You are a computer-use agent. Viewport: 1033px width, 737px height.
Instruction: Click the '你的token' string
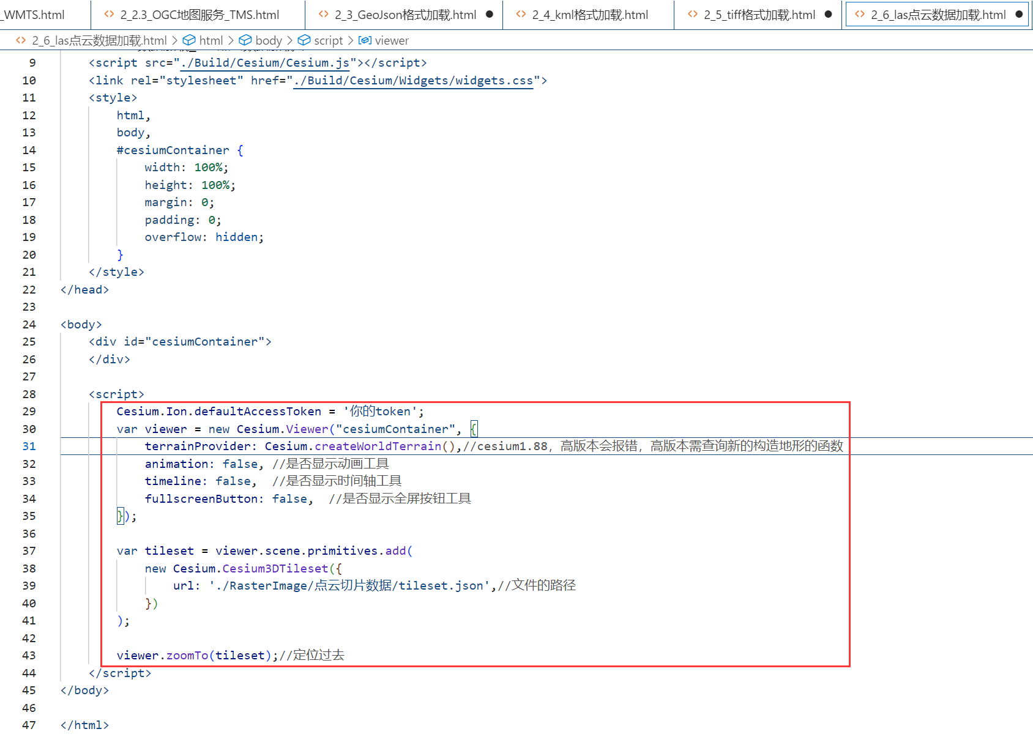click(380, 412)
